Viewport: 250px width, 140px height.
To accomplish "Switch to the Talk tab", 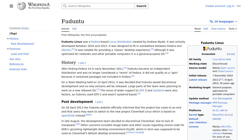I will (x=74, y=29).
